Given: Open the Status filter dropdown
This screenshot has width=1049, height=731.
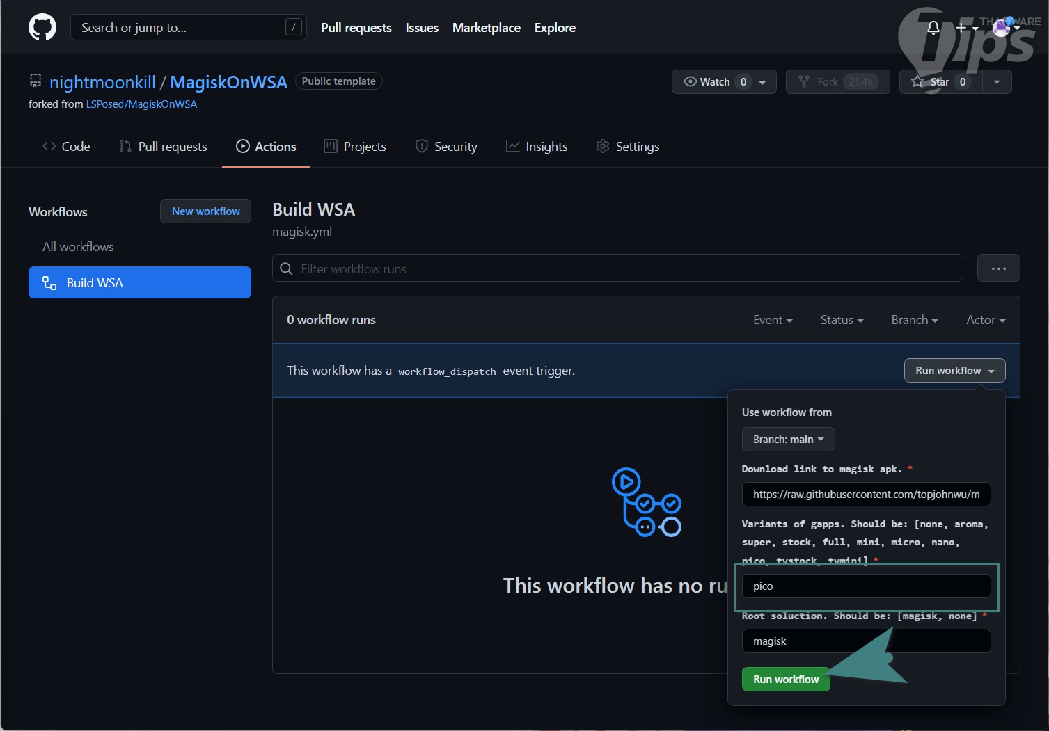Looking at the screenshot, I should [842, 320].
